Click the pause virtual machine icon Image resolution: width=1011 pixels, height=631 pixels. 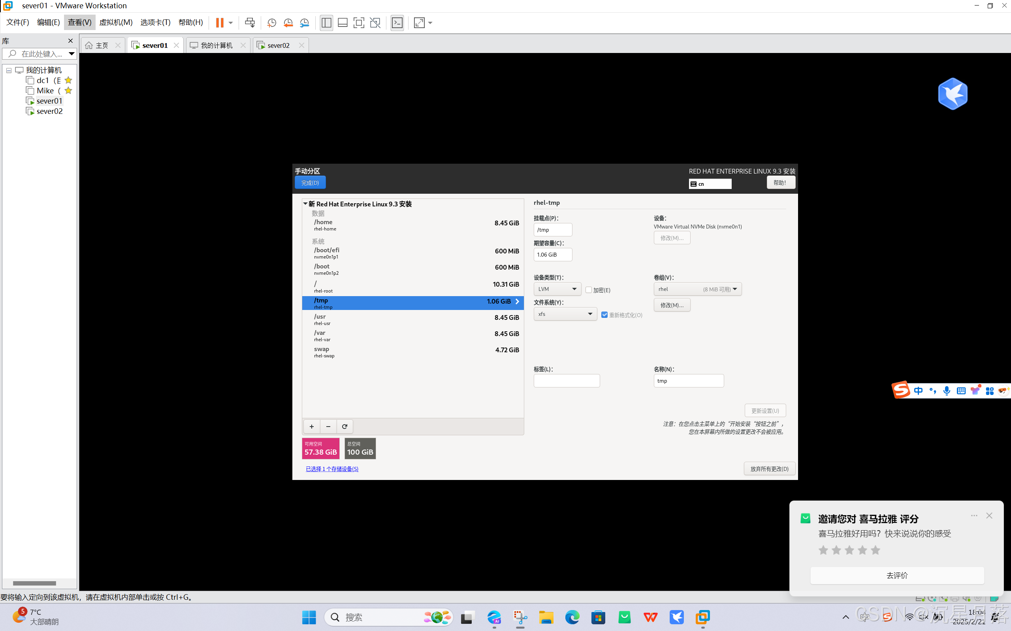pyautogui.click(x=219, y=23)
